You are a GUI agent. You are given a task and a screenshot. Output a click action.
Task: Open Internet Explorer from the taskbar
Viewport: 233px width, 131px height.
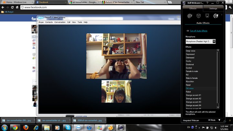36,127
